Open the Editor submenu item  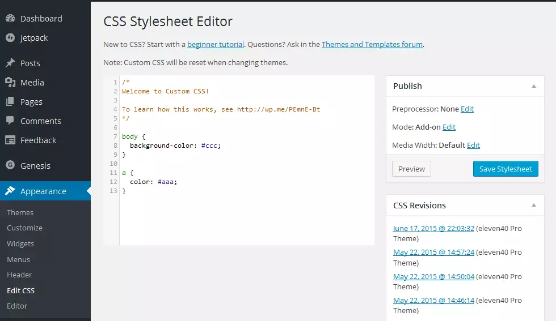[x=17, y=306]
